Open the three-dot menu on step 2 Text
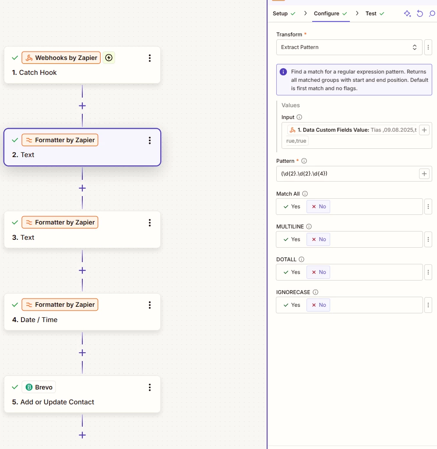Image resolution: width=437 pixels, height=449 pixels. point(150,140)
